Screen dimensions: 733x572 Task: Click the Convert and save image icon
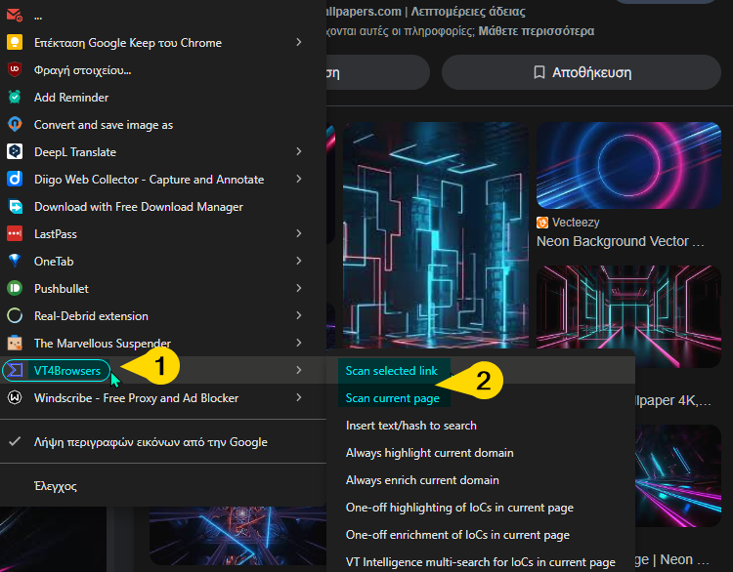pos(15,124)
